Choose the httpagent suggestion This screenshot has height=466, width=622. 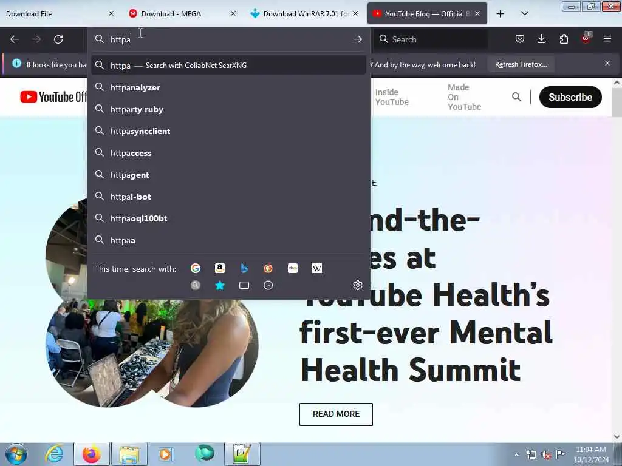pyautogui.click(x=228, y=174)
